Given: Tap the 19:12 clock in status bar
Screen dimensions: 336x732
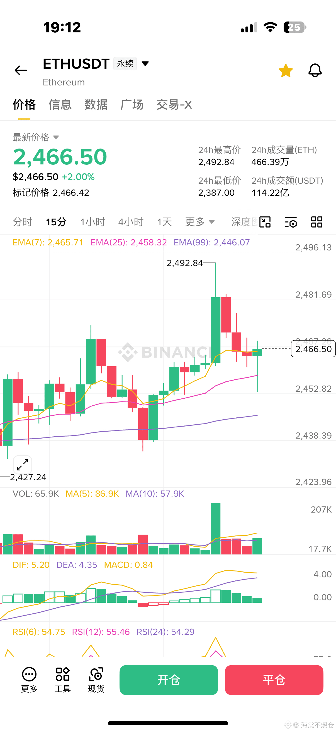Looking at the screenshot, I should (x=62, y=27).
